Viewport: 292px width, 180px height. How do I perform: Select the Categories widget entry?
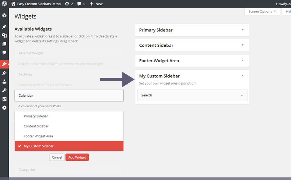pos(69,170)
